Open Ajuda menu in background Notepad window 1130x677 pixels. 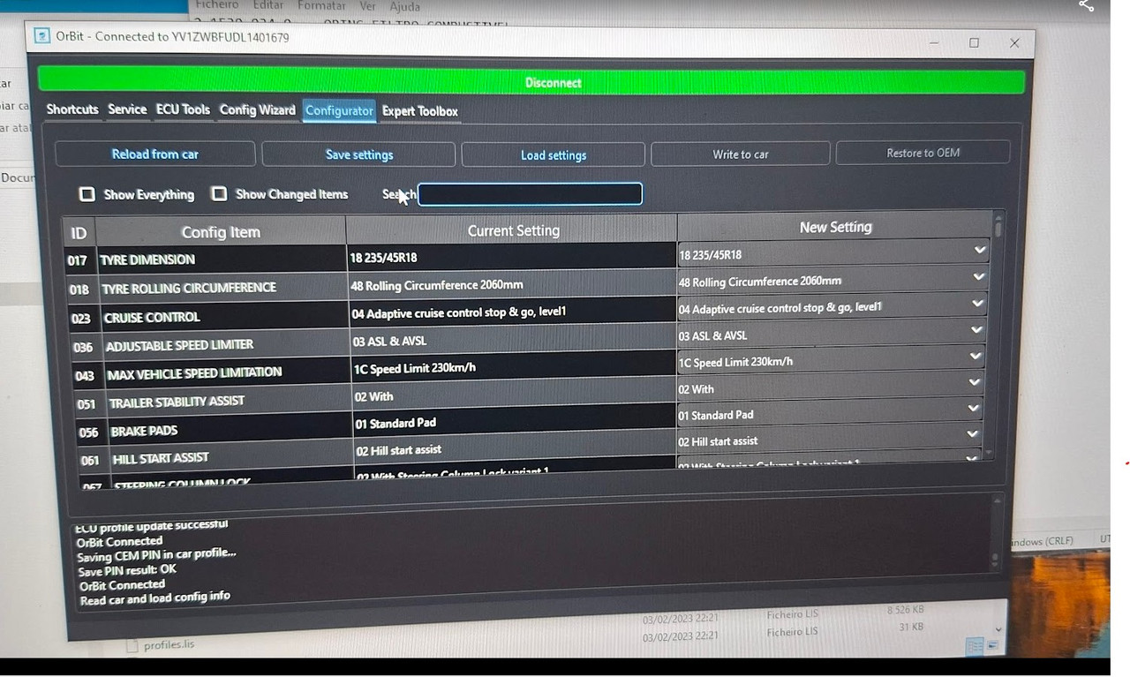click(x=404, y=6)
